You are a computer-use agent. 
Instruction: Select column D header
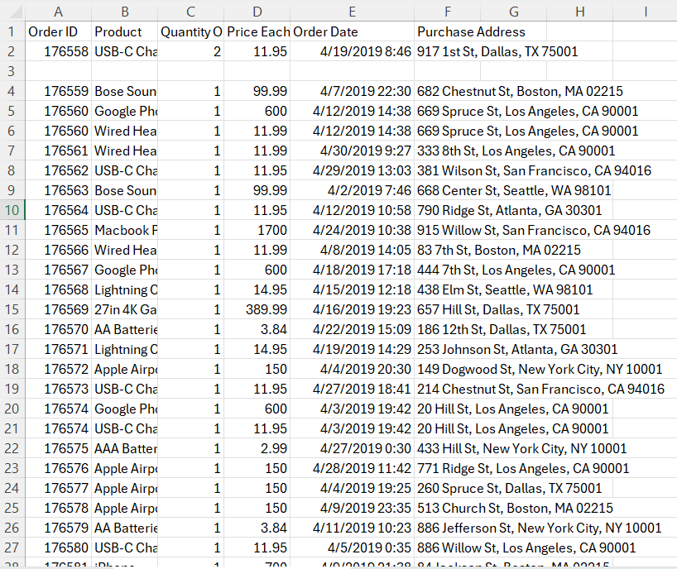(257, 12)
